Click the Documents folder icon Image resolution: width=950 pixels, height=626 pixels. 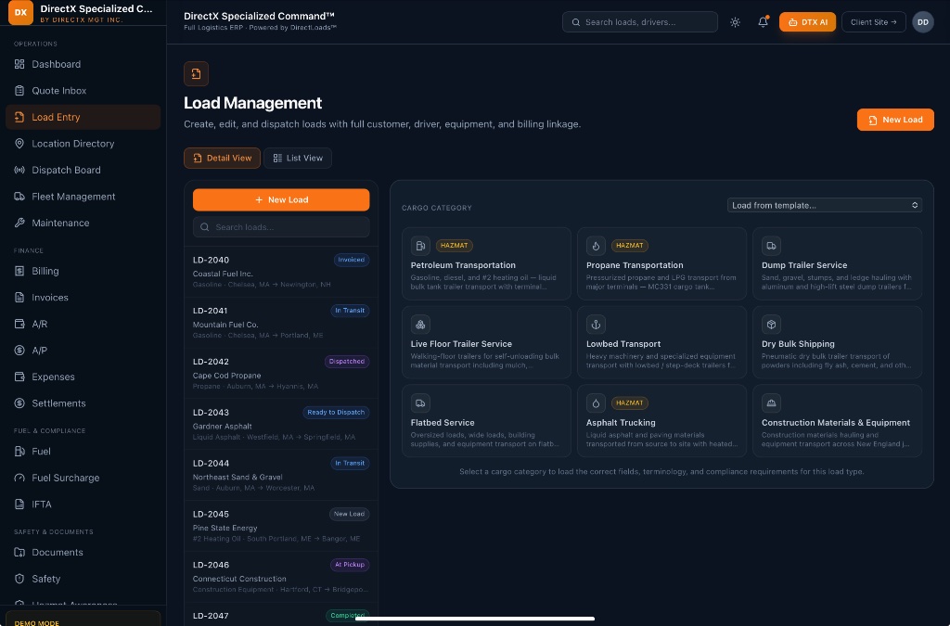19,552
